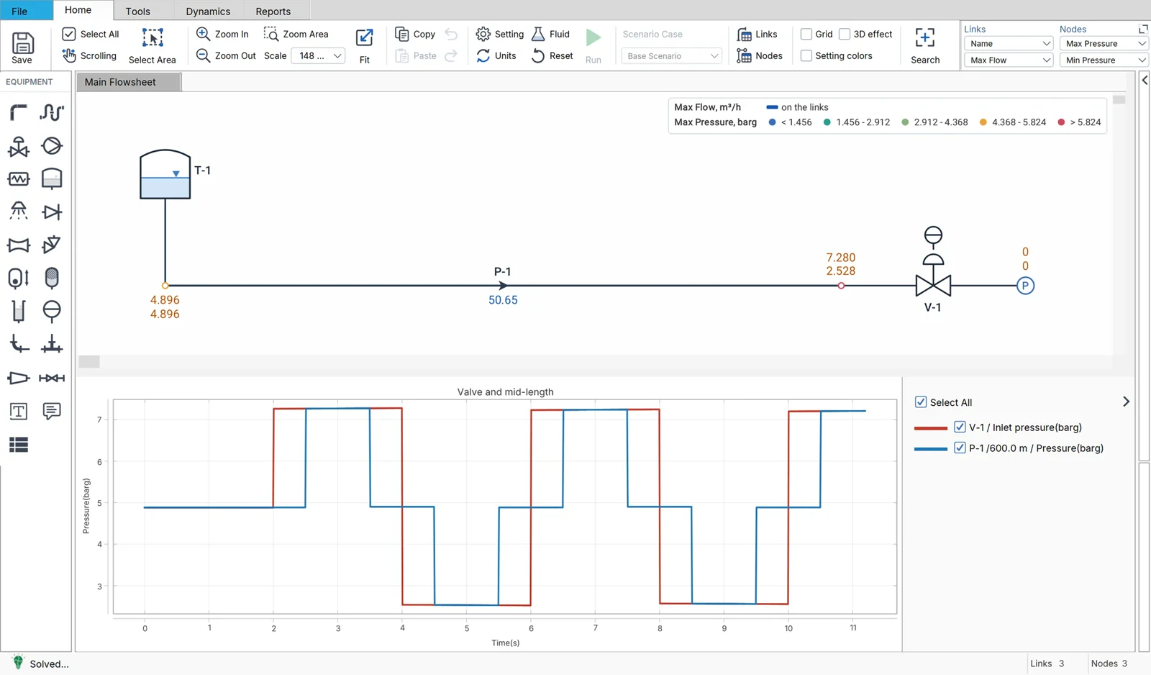The width and height of the screenshot is (1151, 675).
Task: Switch to the Dynamics tab
Action: click(x=208, y=11)
